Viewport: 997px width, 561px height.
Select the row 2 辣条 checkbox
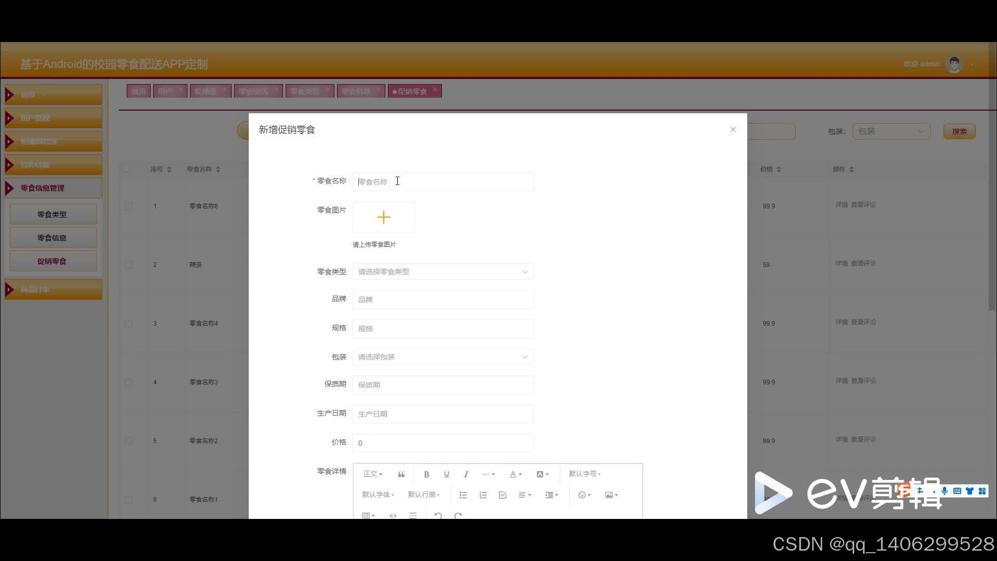pos(128,265)
